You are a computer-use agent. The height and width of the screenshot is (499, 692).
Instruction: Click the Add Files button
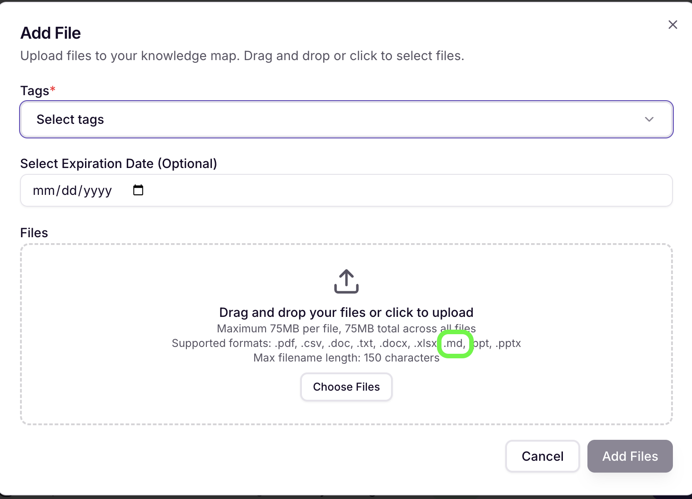(x=630, y=456)
